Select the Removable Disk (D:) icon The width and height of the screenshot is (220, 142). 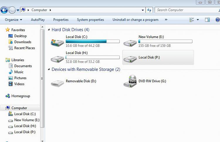click(57, 83)
